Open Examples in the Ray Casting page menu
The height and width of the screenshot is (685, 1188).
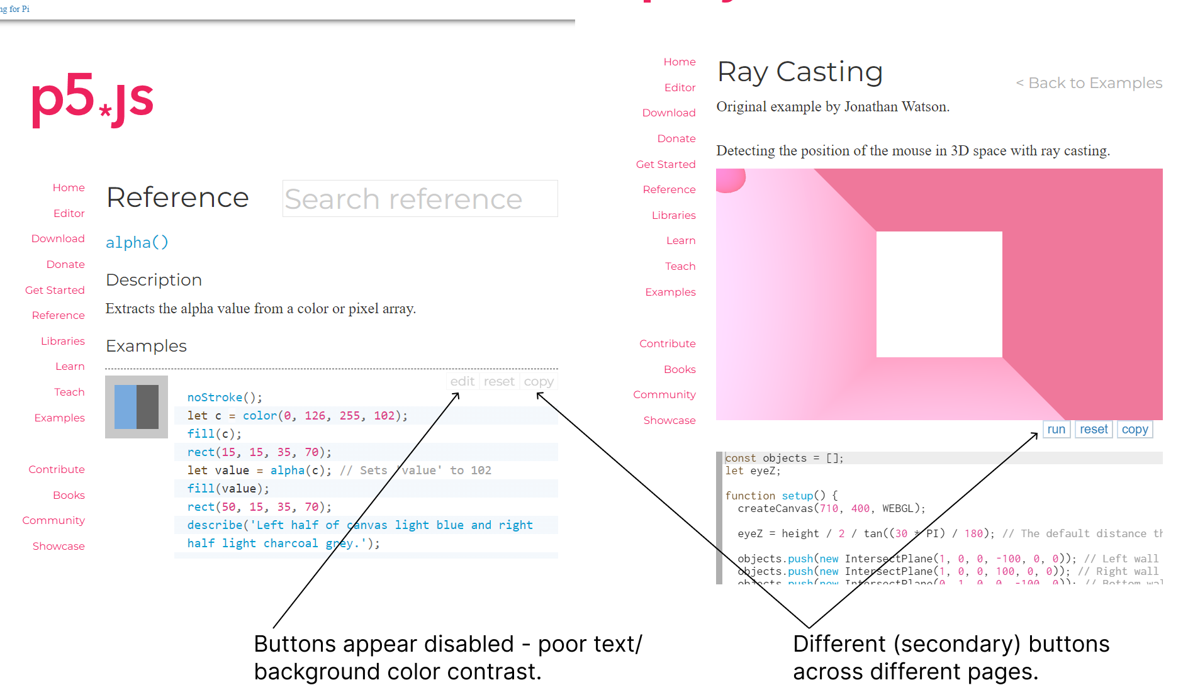pyautogui.click(x=671, y=292)
